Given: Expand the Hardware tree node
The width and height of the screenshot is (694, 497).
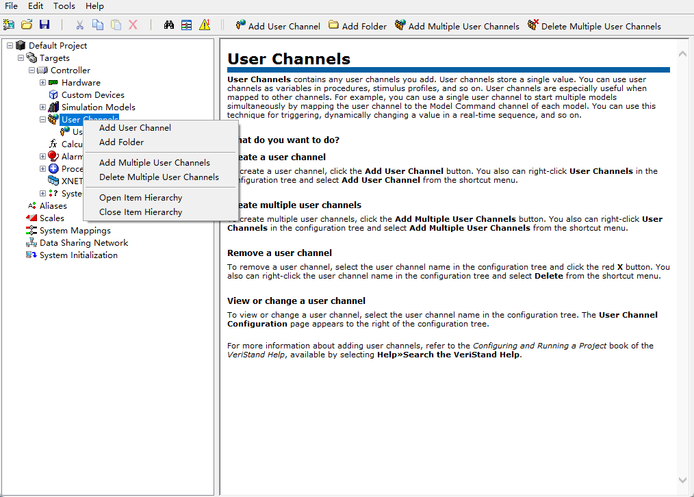Looking at the screenshot, I should pos(42,82).
